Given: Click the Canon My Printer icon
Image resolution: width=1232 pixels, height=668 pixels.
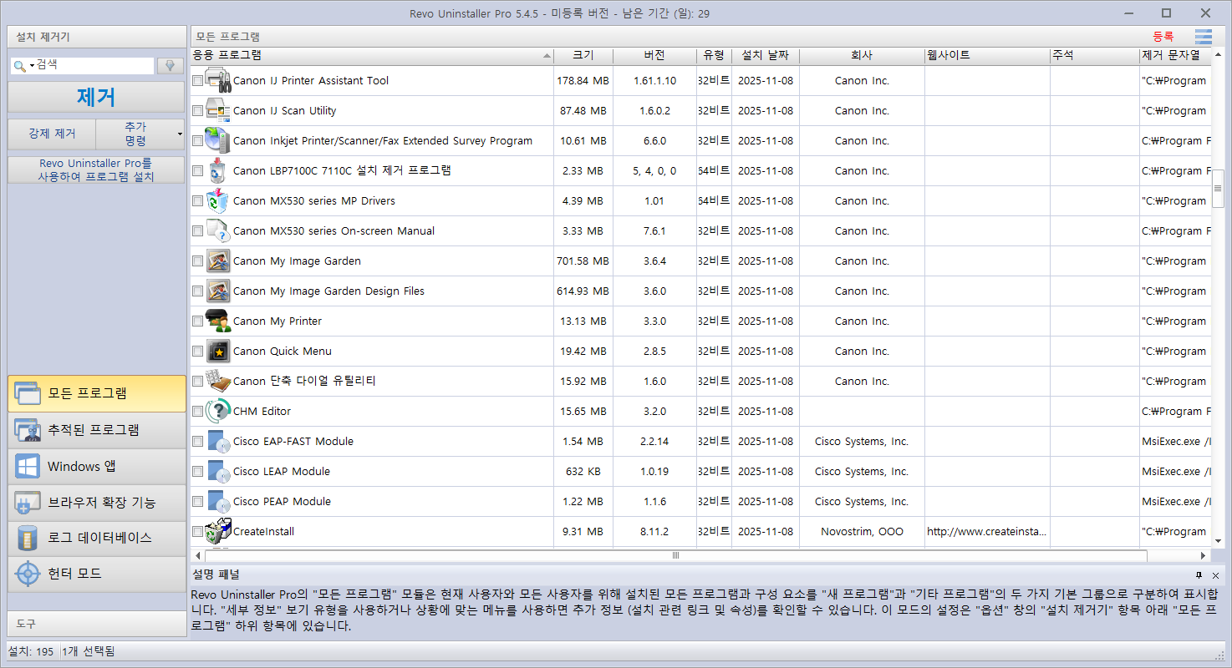Looking at the screenshot, I should point(218,321).
